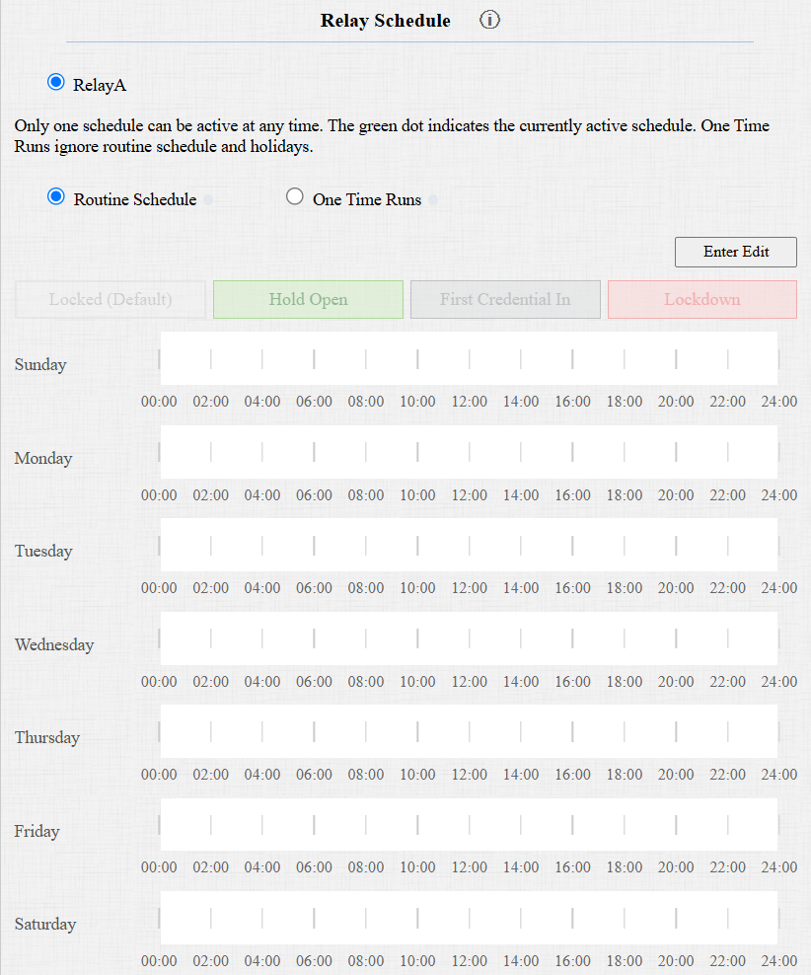The image size is (811, 975).
Task: Click the Monday schedule timeline
Action: click(470, 452)
